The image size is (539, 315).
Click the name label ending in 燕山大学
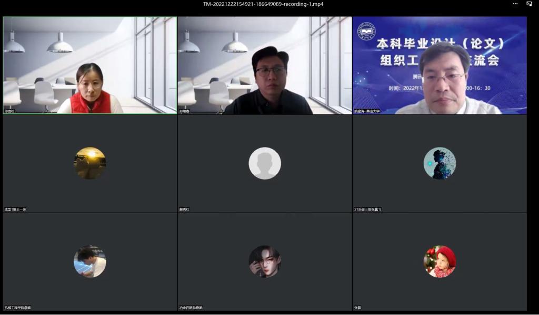coord(367,111)
